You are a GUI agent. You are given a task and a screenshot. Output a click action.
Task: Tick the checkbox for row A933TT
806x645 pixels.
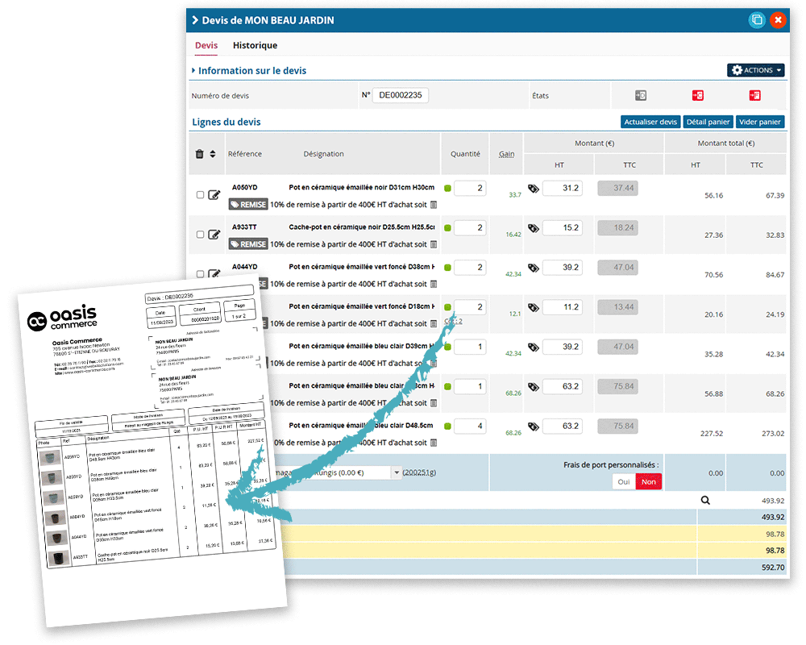coord(201,235)
